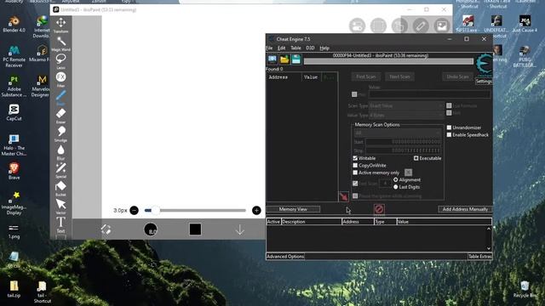Select the Alignment radio button

[395, 179]
